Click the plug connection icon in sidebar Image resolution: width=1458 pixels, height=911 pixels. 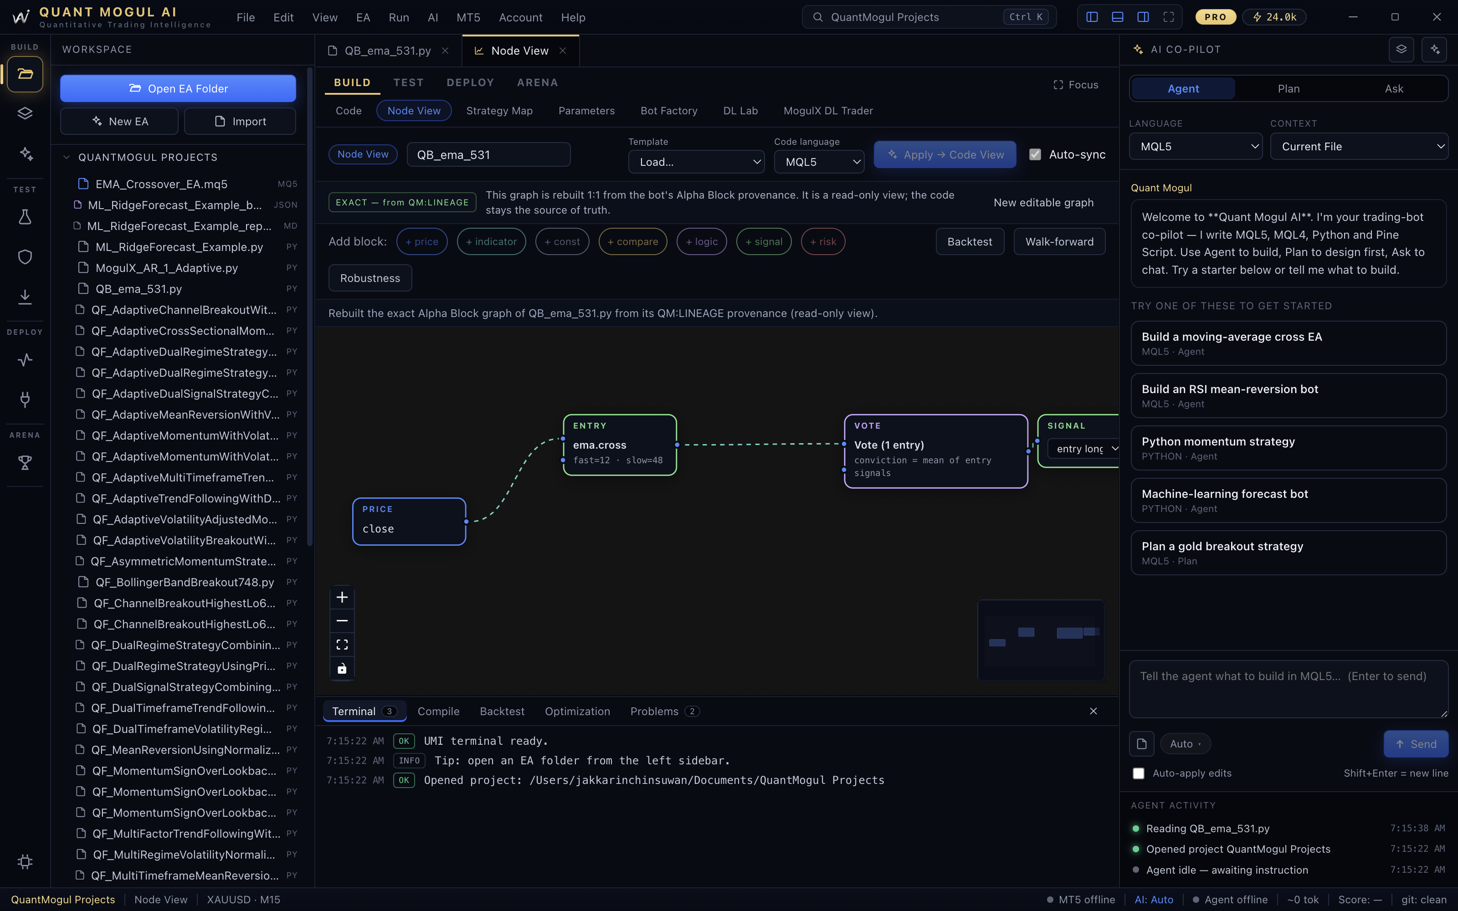coord(25,399)
